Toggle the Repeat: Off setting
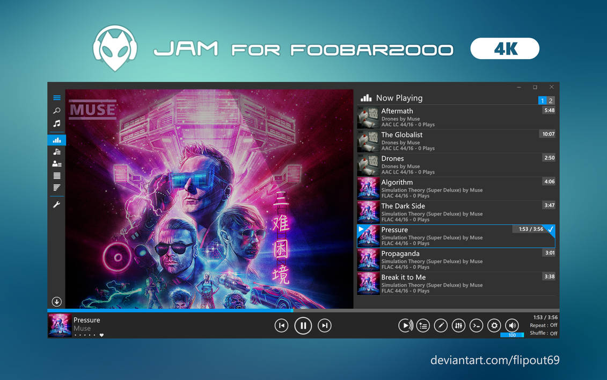Viewport: 607px width, 380px height. click(x=544, y=325)
